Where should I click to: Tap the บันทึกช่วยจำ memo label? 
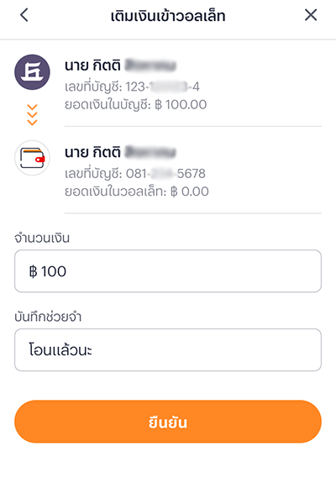click(x=48, y=317)
